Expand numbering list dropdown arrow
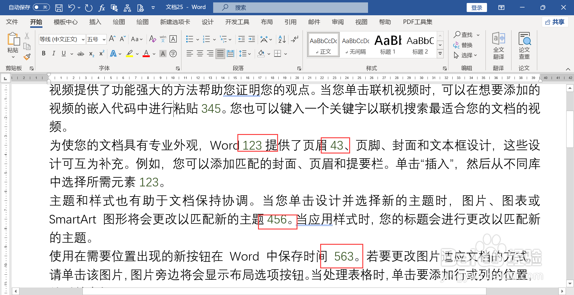This screenshot has height=295, width=574. pos(214,39)
